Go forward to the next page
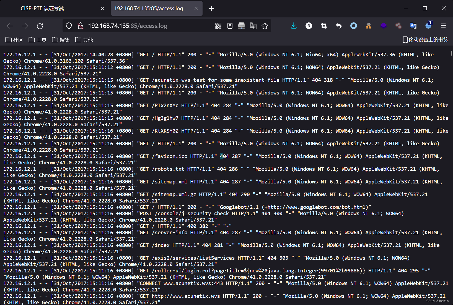Viewport: 453px width, 305px height. tap(25, 26)
